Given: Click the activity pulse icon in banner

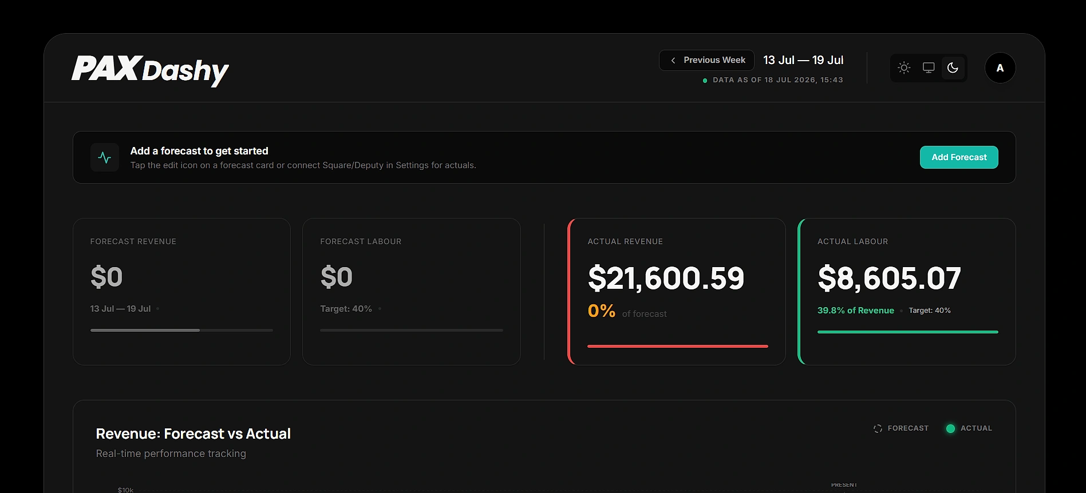Looking at the screenshot, I should tap(105, 157).
